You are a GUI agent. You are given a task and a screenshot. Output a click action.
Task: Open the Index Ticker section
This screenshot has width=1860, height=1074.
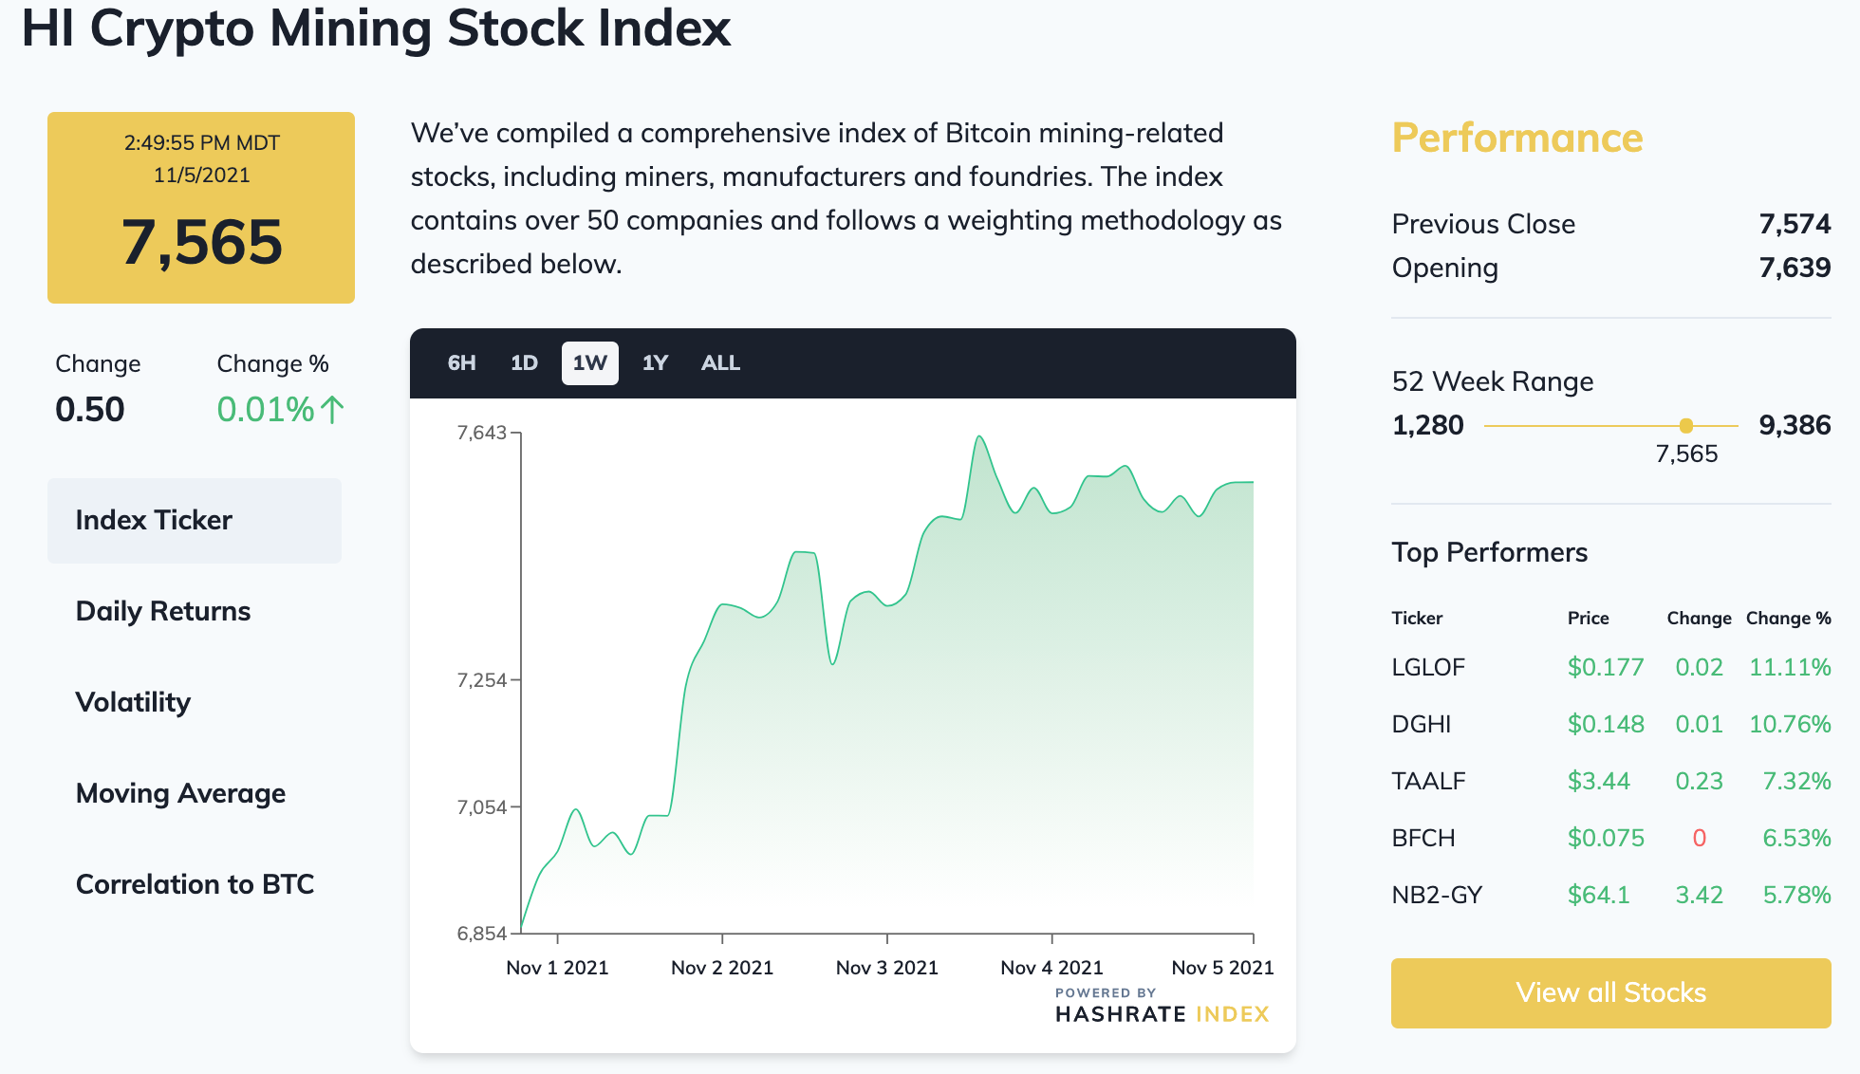[x=195, y=521]
